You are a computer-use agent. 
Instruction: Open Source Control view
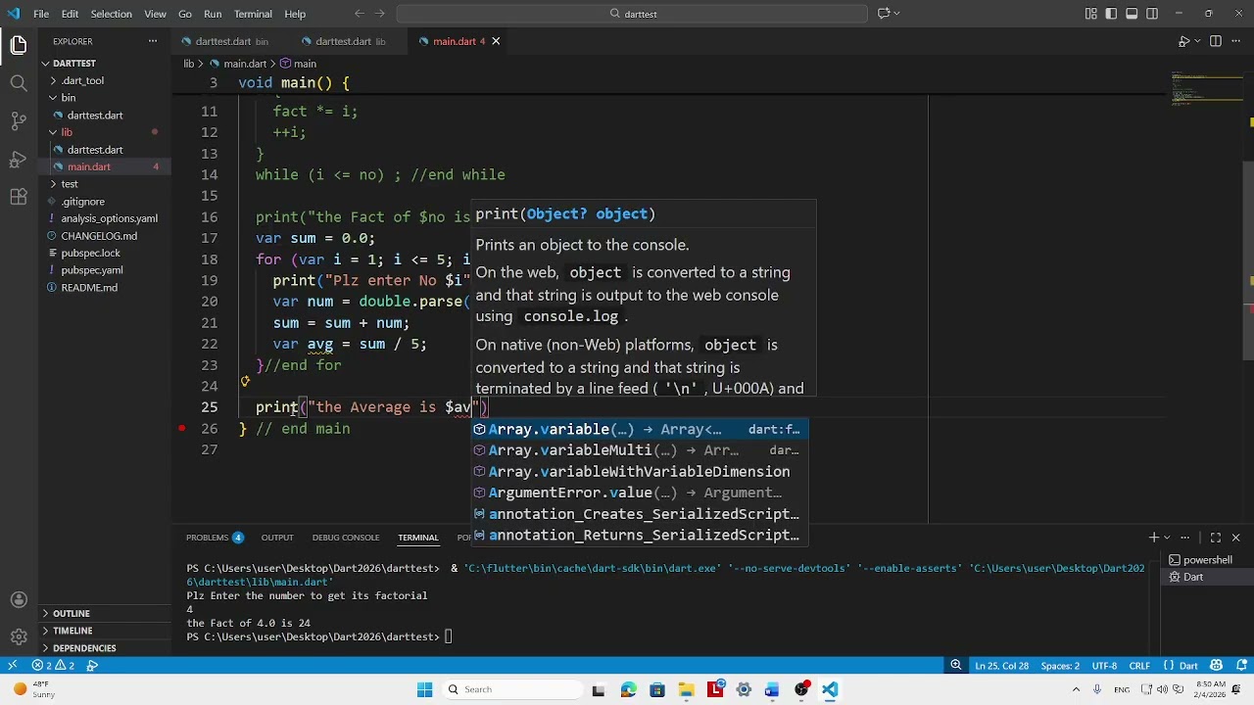[19, 121]
